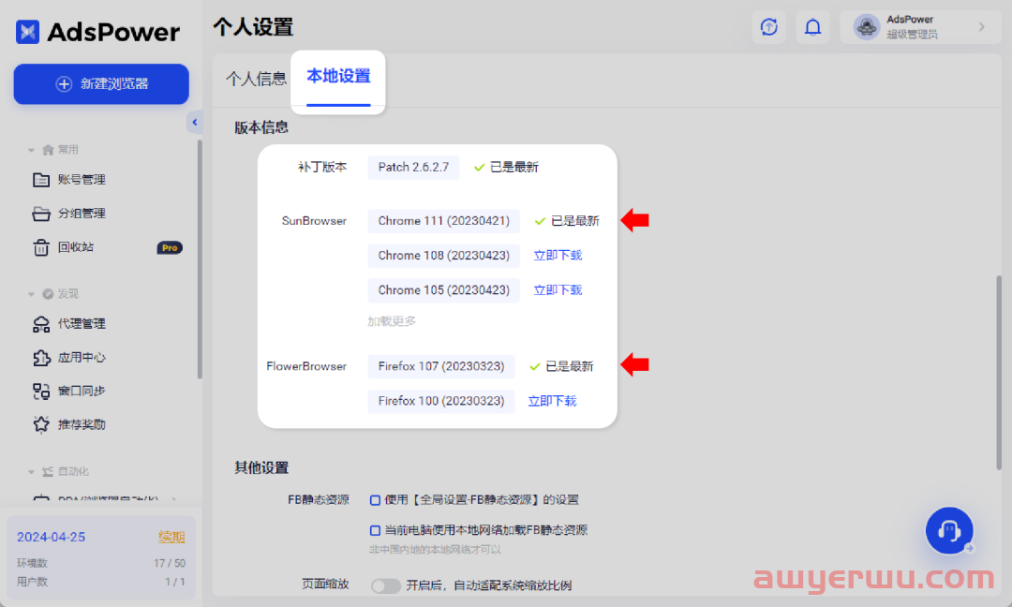Click the 发现 compass icon
This screenshot has height=607, width=1012.
48,294
